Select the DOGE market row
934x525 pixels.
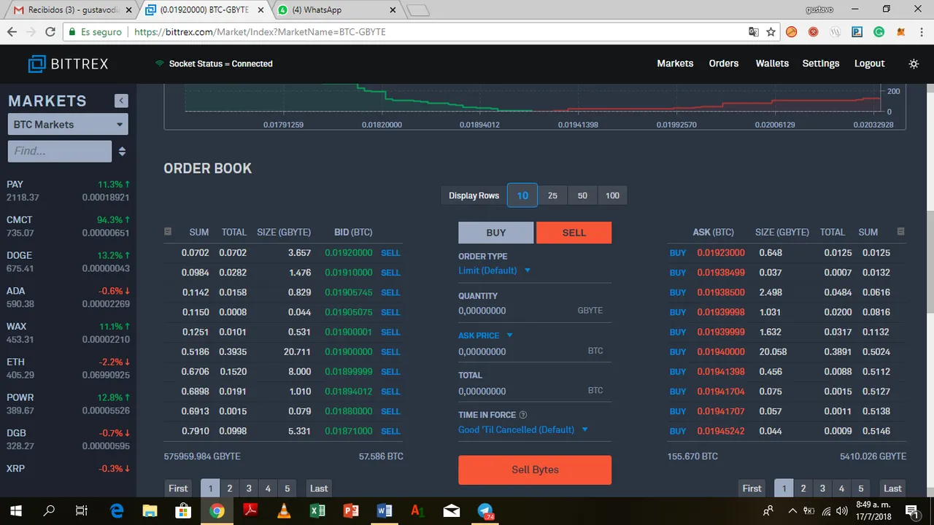(x=68, y=262)
